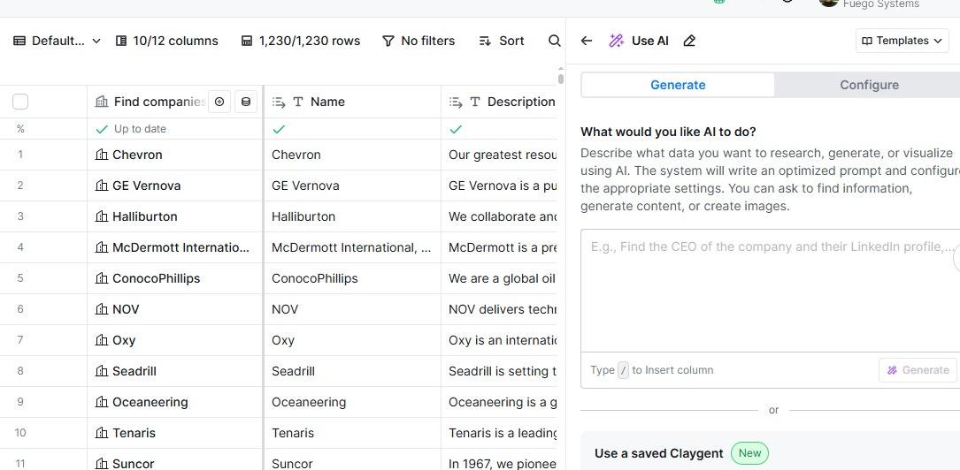Click the Description column header
960x470 pixels.
[499, 102]
